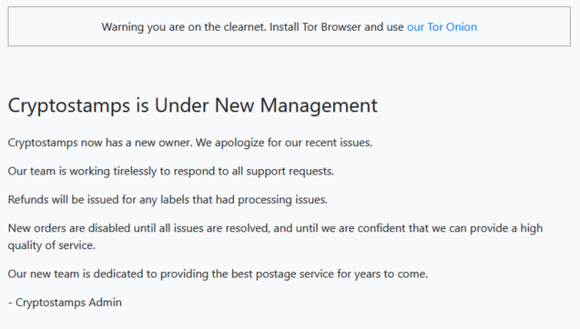Click the "quality of service." line
Screen dimensions: 580x329
tap(52, 245)
